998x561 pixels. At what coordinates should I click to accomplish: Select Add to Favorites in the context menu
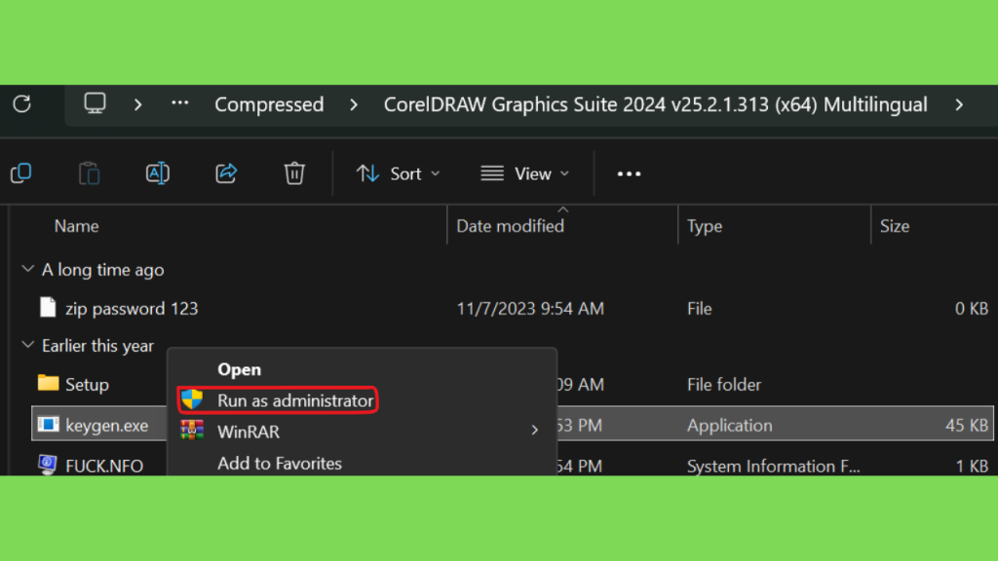coord(279,464)
